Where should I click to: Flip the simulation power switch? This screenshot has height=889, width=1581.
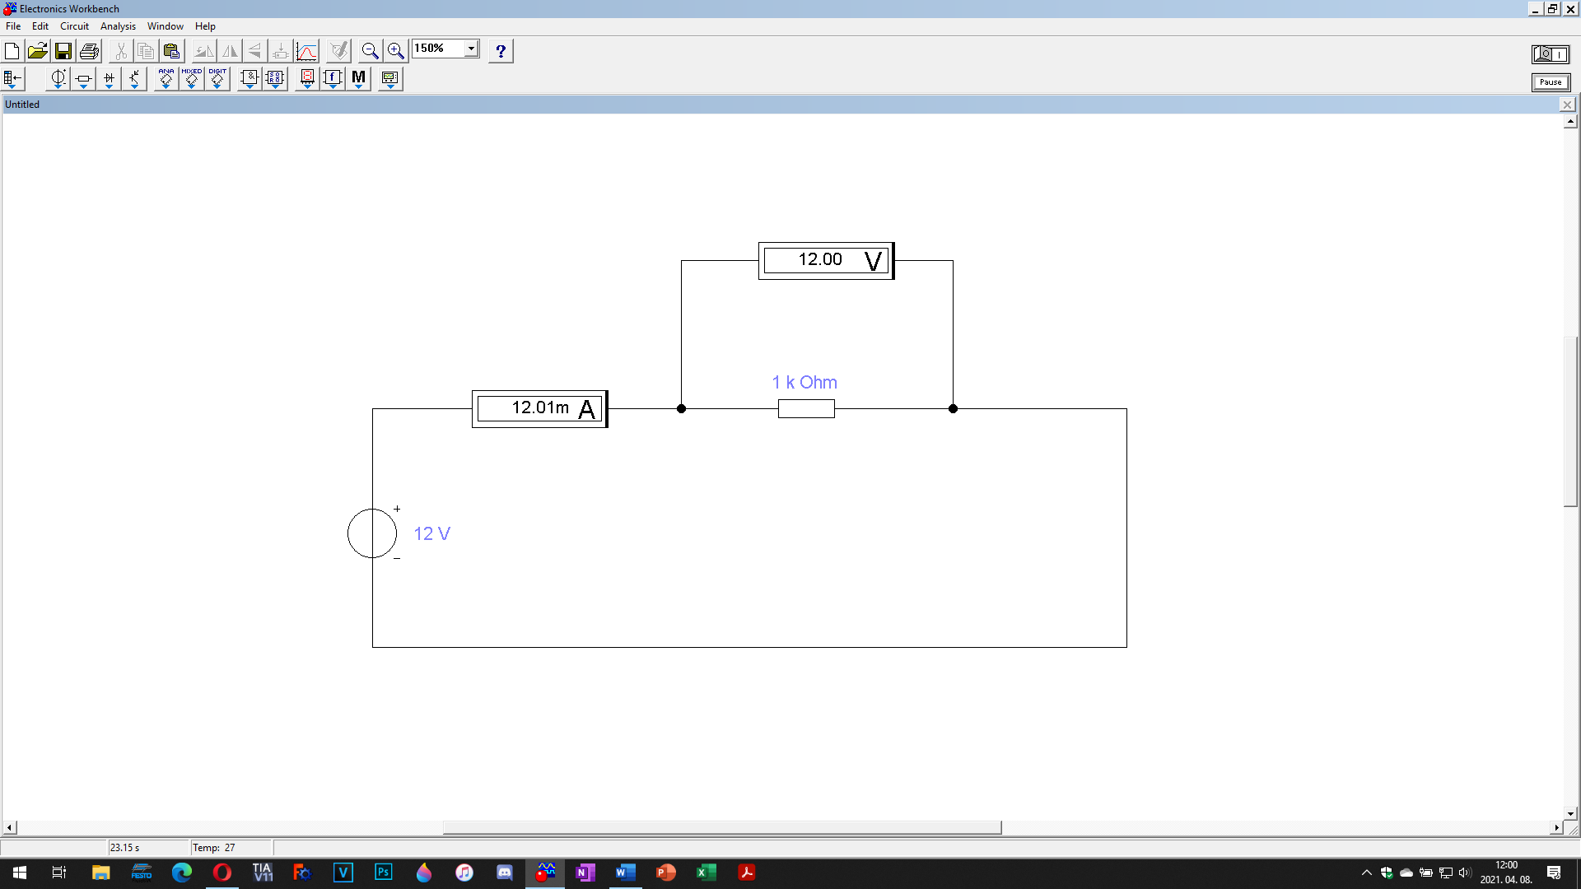tap(1551, 54)
